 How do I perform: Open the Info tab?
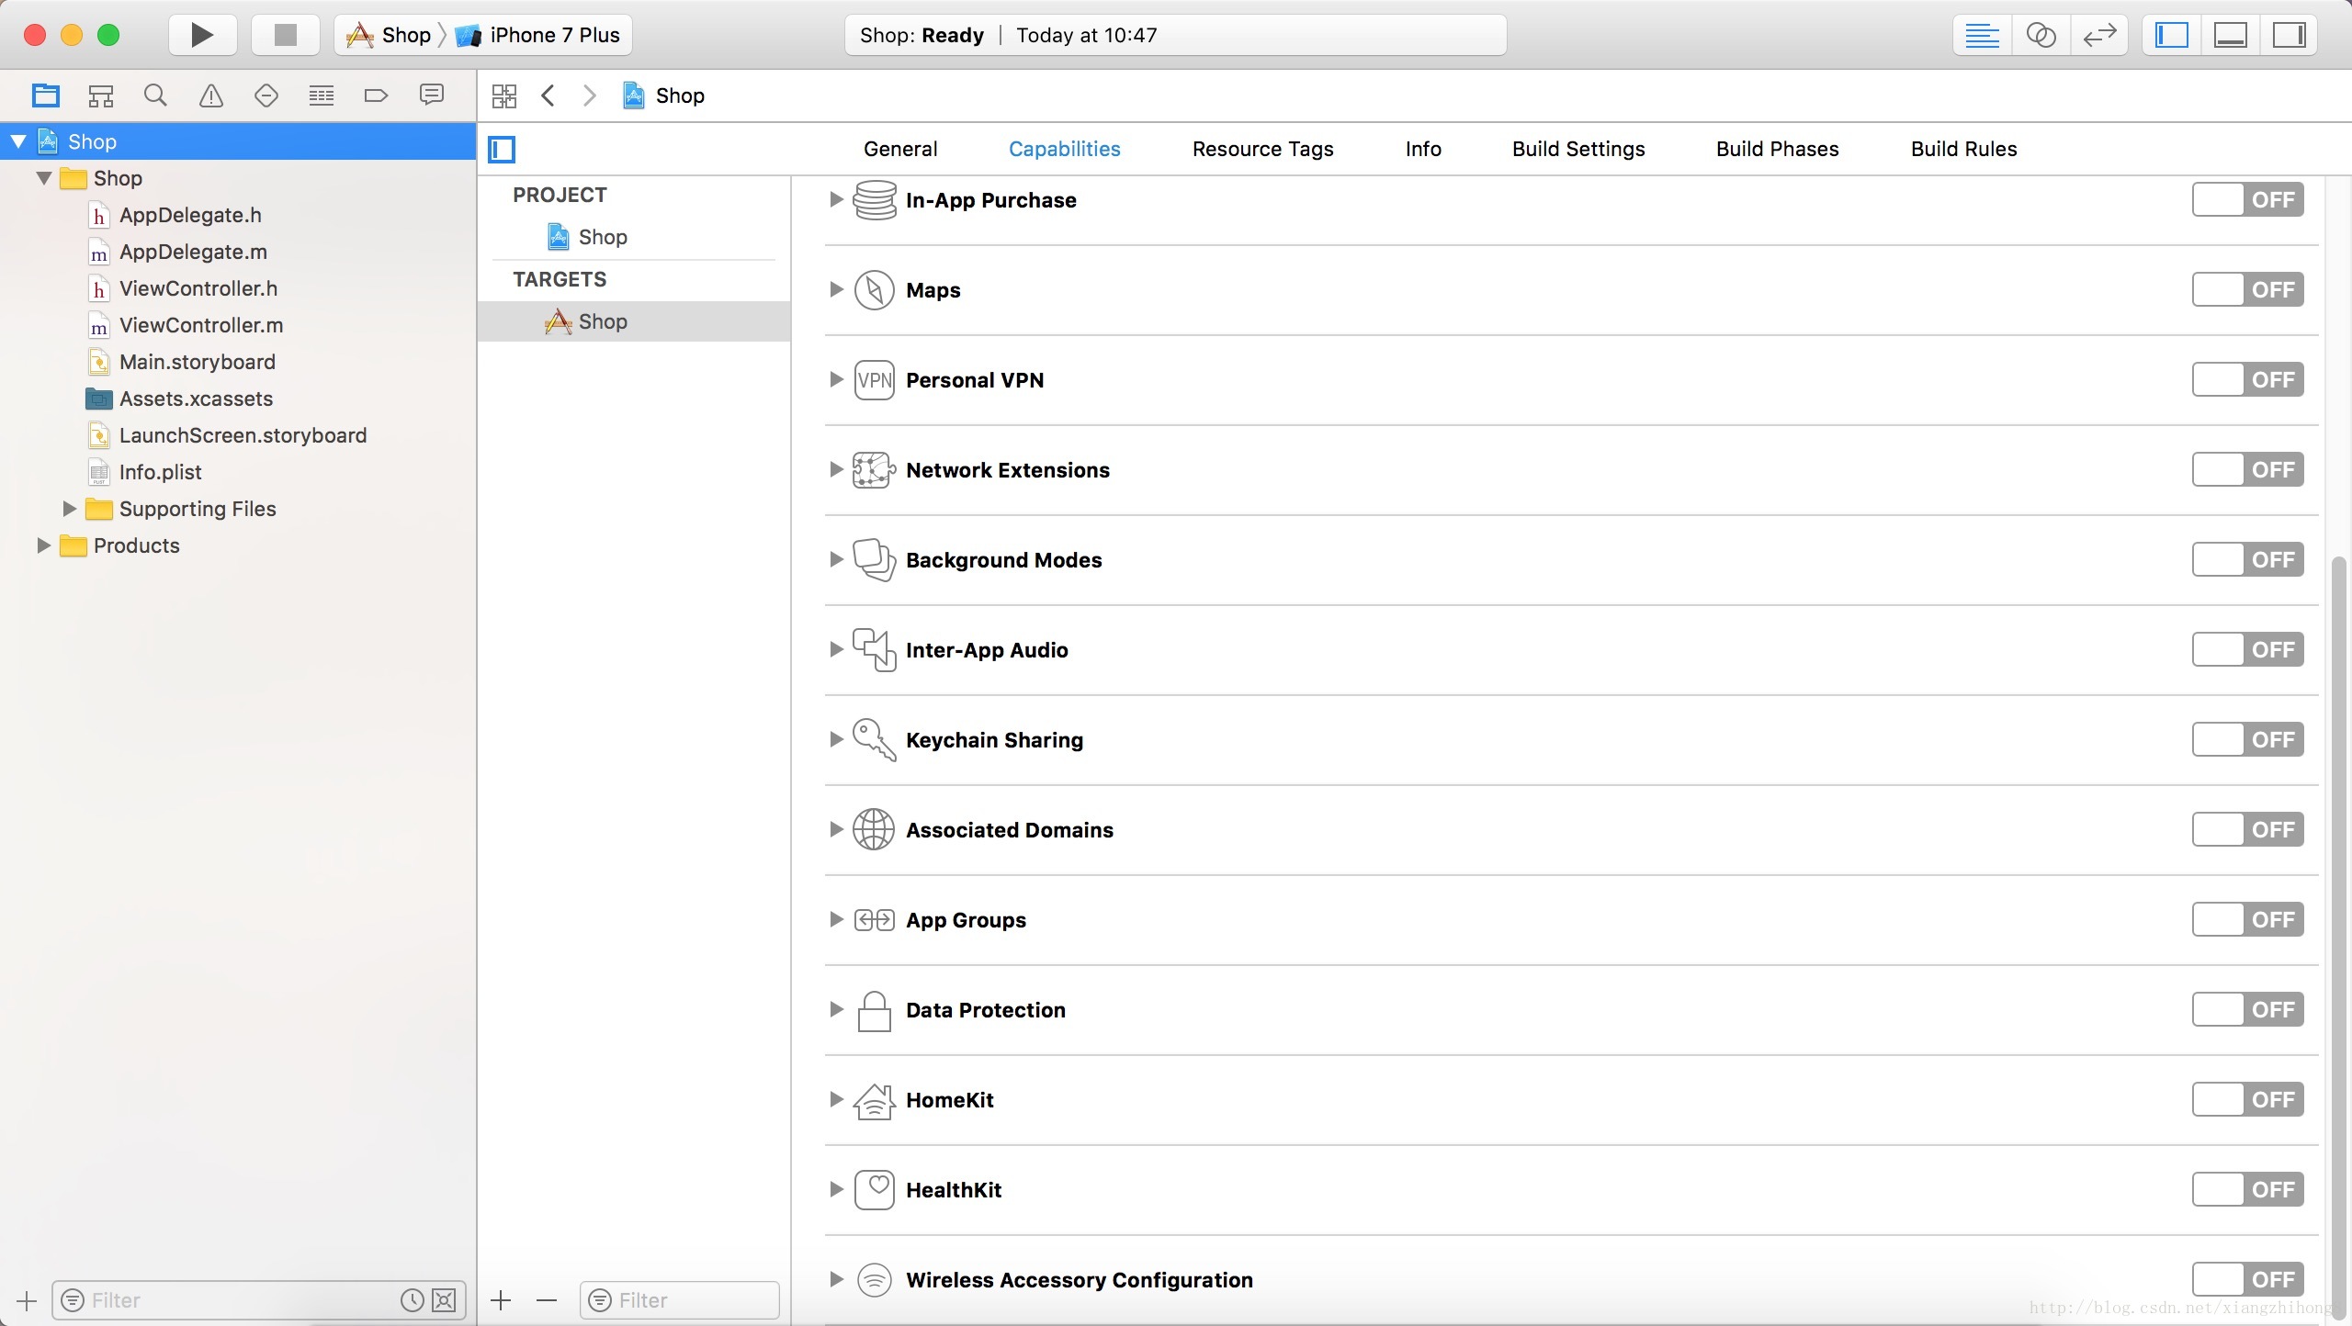[x=1423, y=149]
